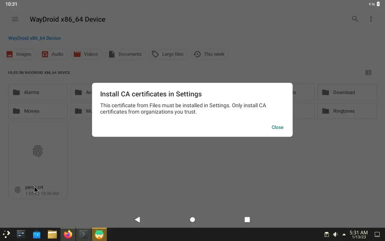Open System Settings from taskbar
Screen dimensions: 385x241
click(x=21, y=234)
